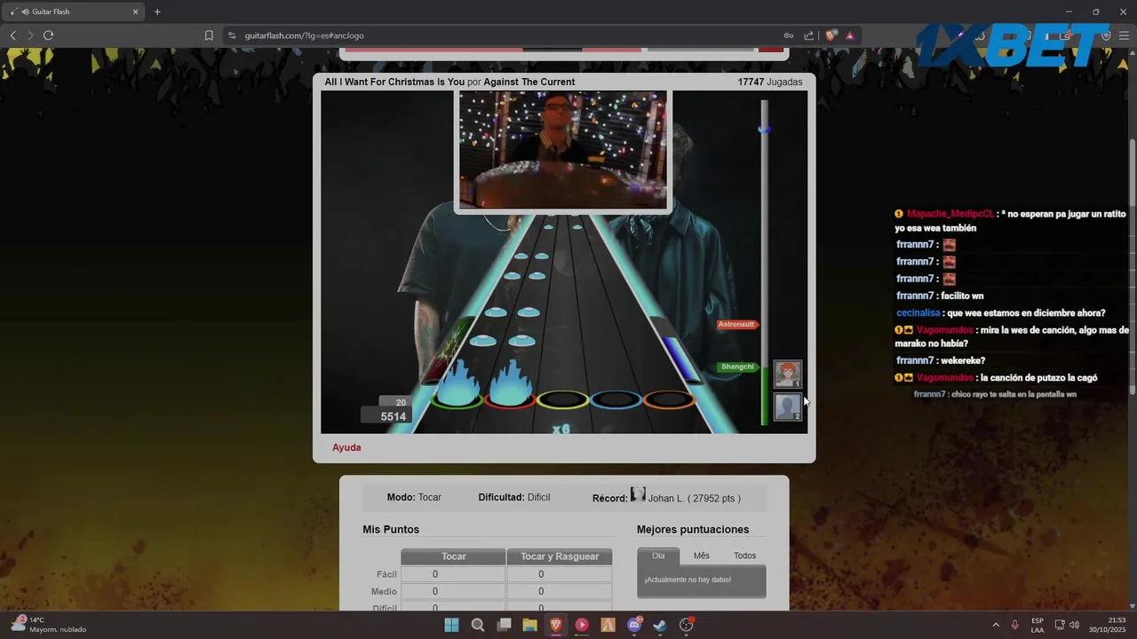
Task: Open the weather widget showing 14°C
Action: click(49, 625)
